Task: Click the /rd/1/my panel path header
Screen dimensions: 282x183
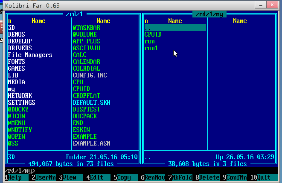Action: pyautogui.click(x=209, y=14)
